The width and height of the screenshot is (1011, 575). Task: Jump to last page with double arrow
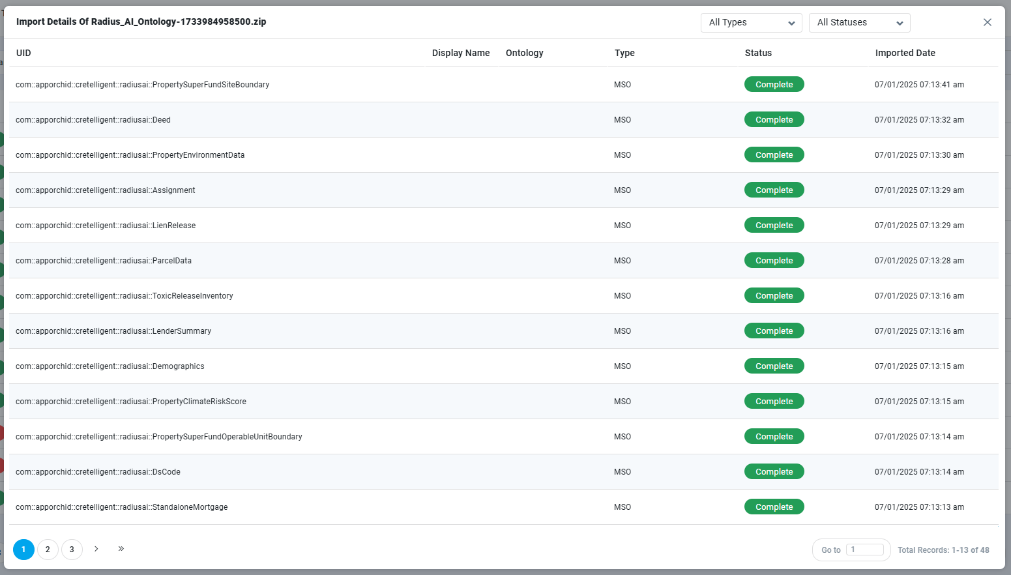121,549
